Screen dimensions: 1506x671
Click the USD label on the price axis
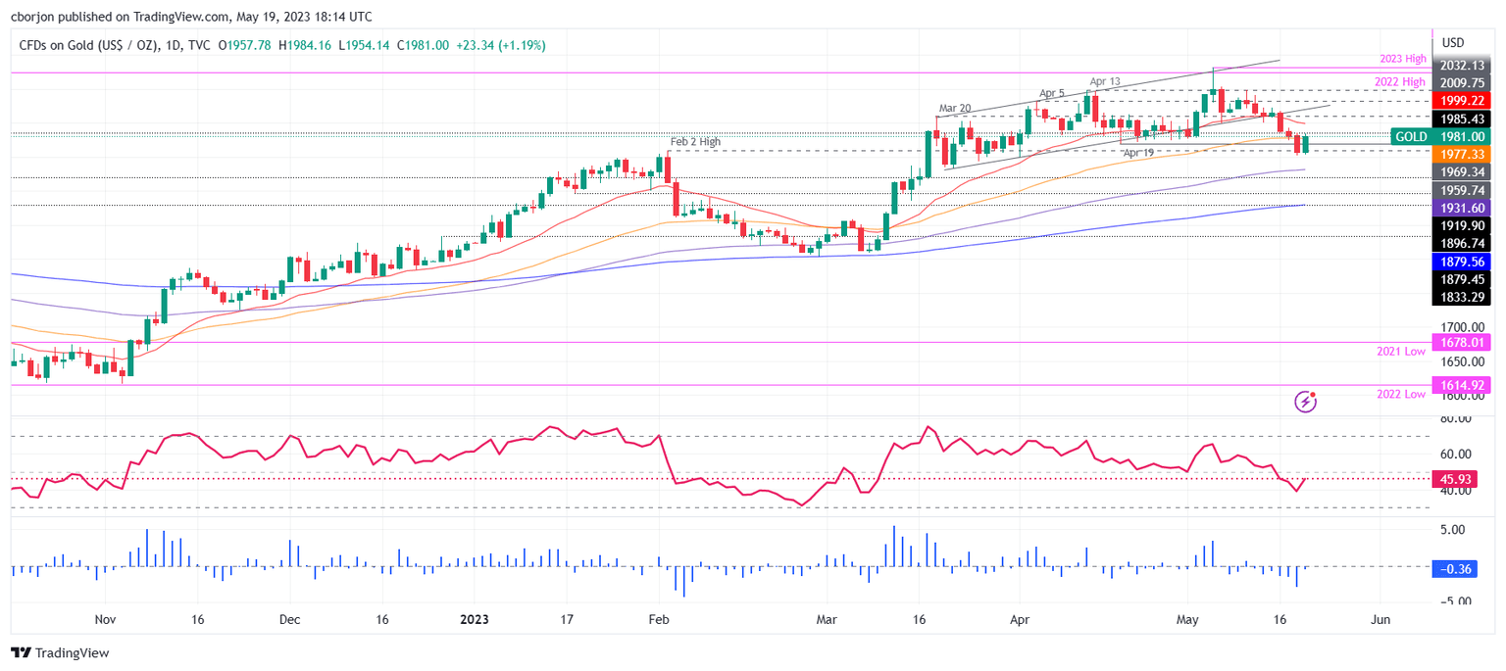pyautogui.click(x=1451, y=42)
